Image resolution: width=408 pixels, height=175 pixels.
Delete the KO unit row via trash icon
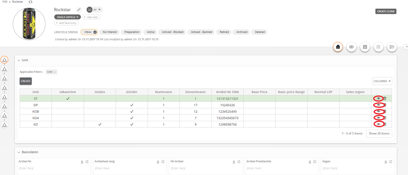(x=385, y=124)
